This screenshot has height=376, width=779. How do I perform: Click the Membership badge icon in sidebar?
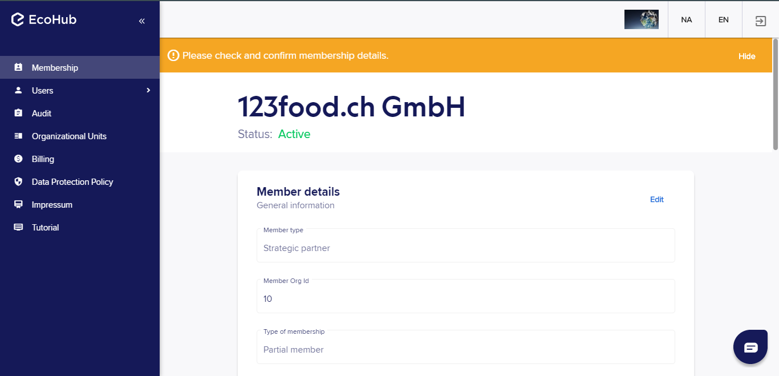18,67
